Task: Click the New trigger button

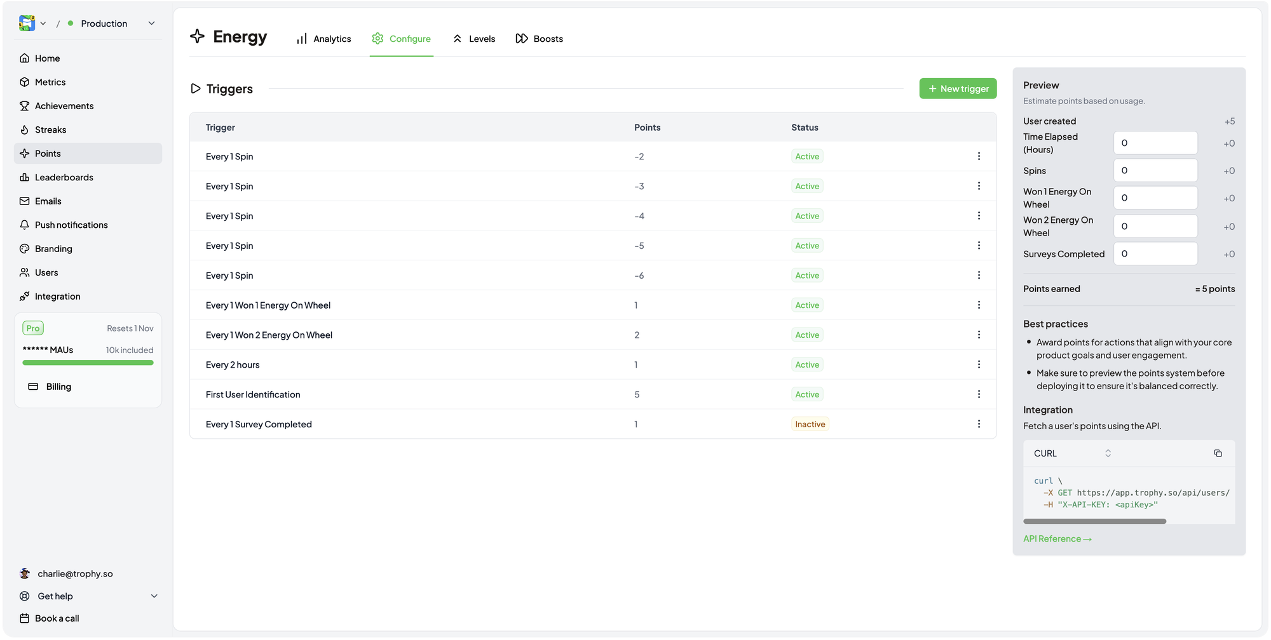Action: [958, 89]
